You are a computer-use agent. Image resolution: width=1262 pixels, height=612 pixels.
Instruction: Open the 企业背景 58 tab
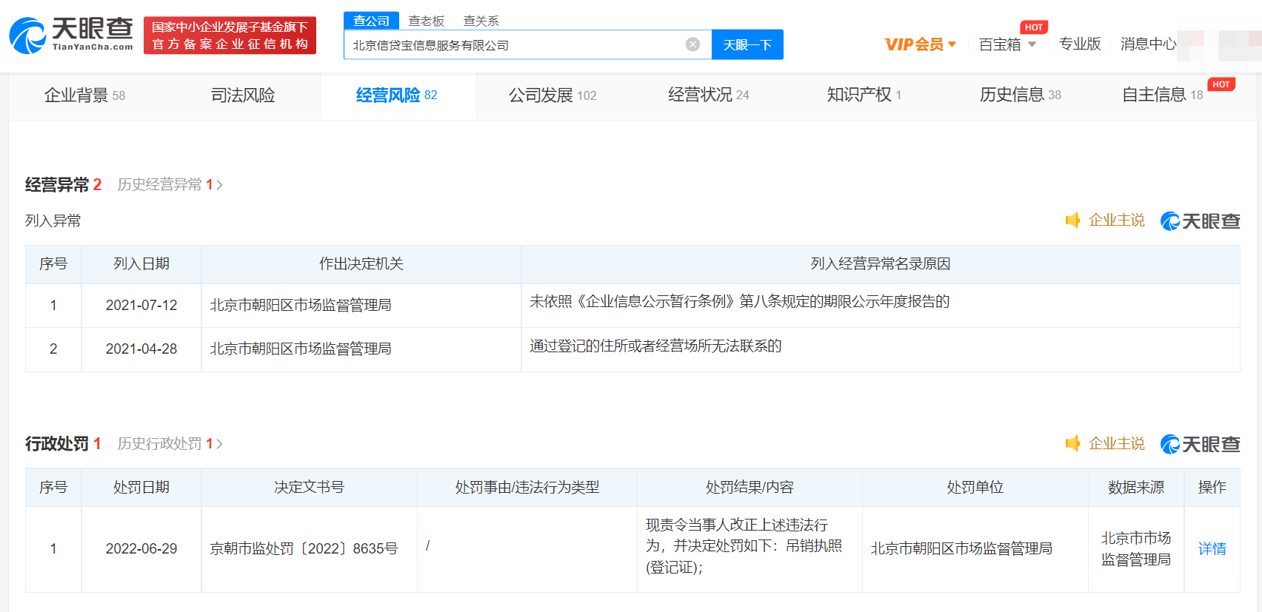coord(84,95)
